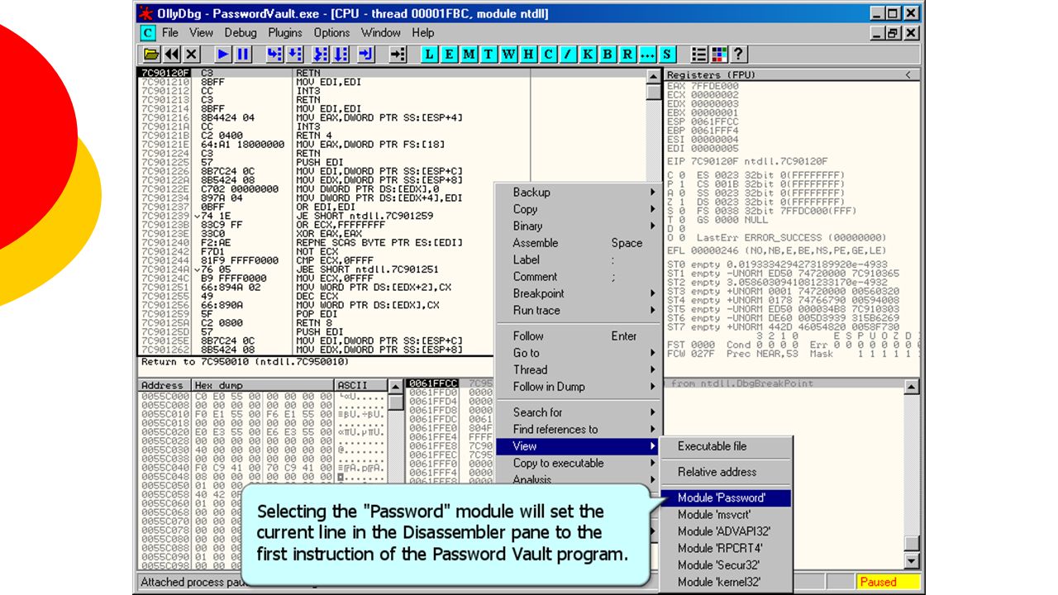Image resolution: width=1058 pixels, height=595 pixels.
Task: Expand the Copy submenu
Action: point(578,209)
